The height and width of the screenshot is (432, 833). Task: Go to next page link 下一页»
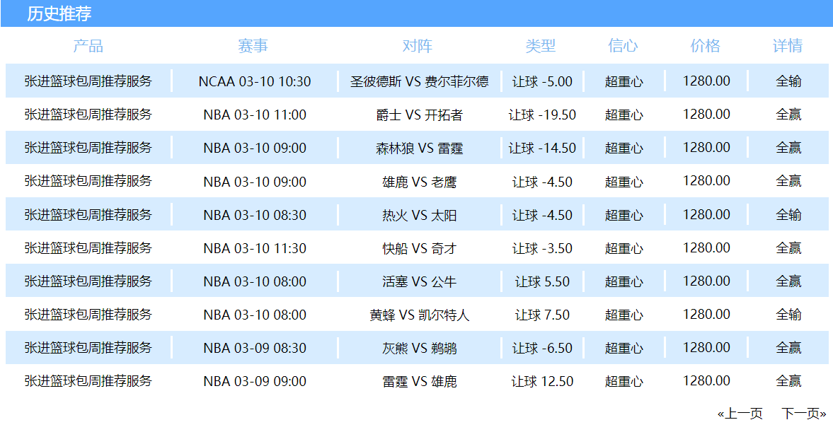(x=804, y=414)
